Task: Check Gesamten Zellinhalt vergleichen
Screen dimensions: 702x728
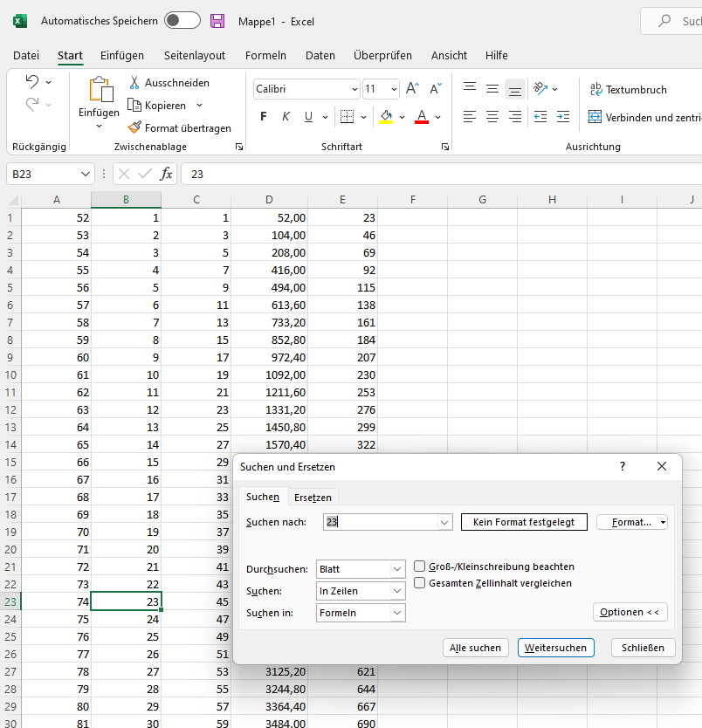Action: pyautogui.click(x=418, y=585)
